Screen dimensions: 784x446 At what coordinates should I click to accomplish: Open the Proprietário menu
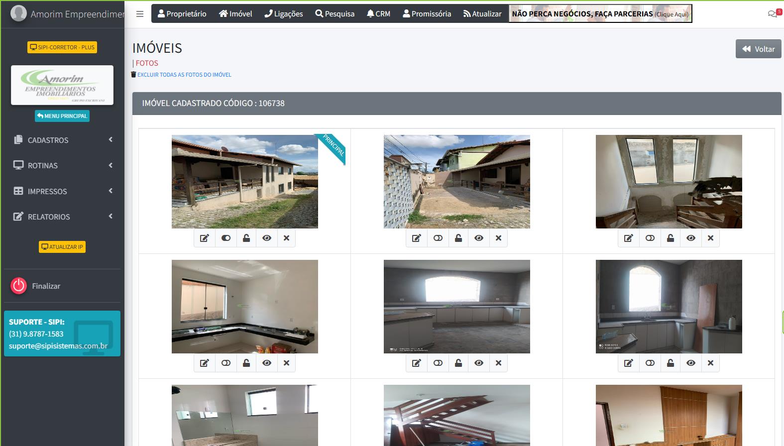point(182,14)
